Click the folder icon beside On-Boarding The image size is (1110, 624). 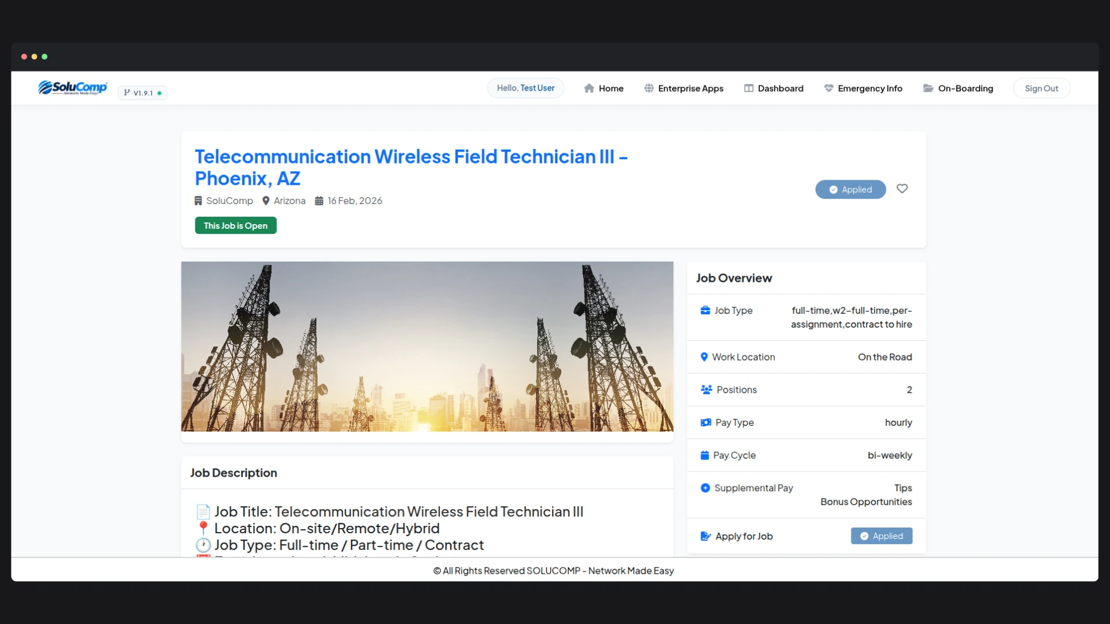click(928, 88)
